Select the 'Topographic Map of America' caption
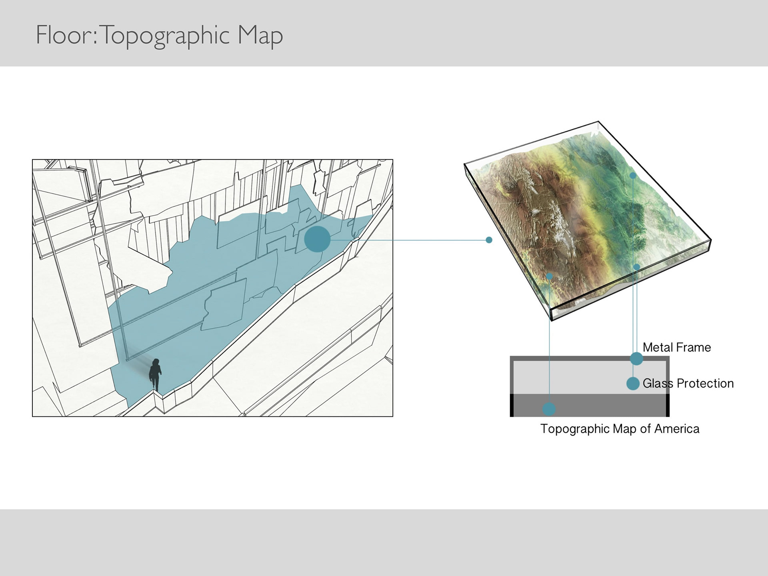This screenshot has height=576, width=768. click(620, 429)
